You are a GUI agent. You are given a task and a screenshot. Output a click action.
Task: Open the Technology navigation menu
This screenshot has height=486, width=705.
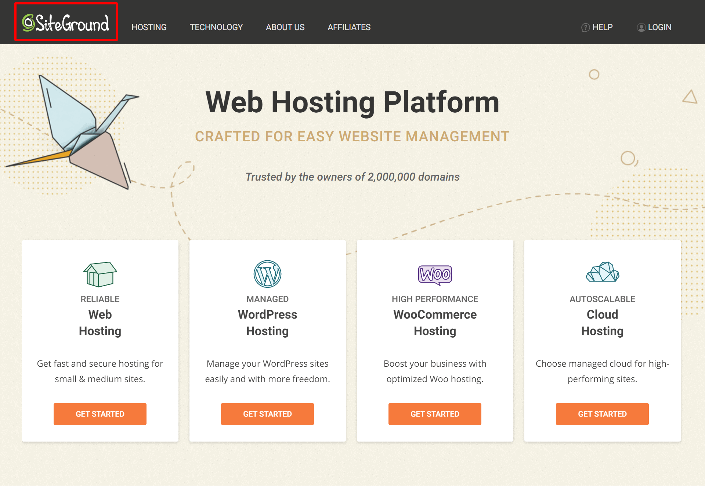(217, 27)
